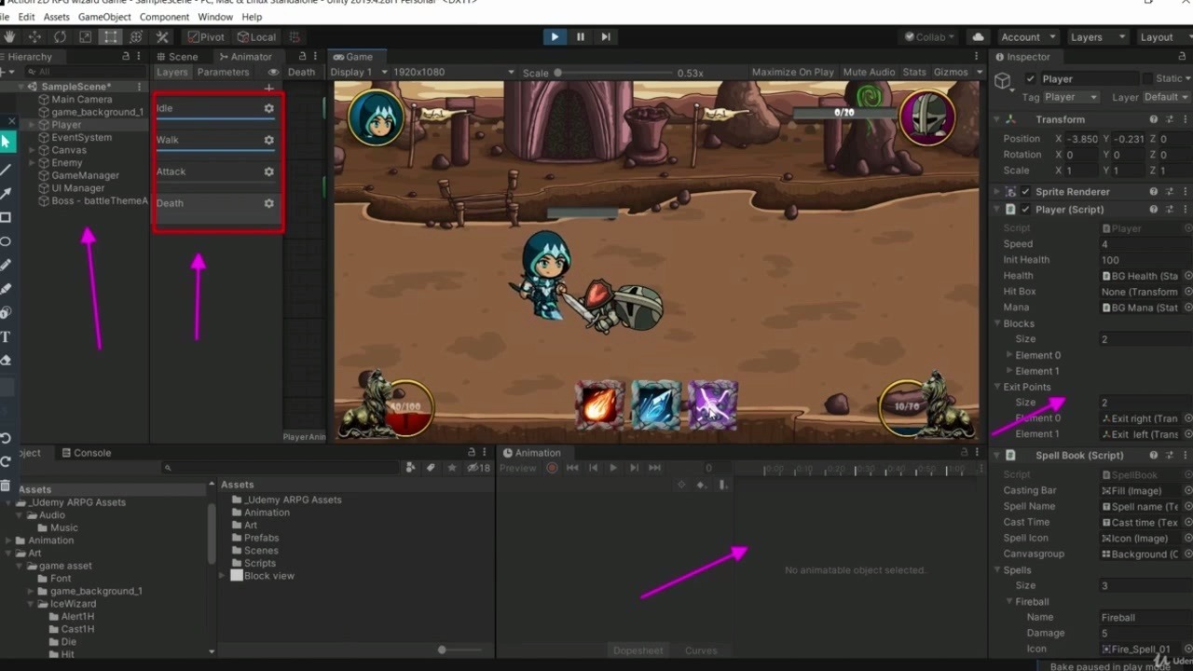Click Search by Label icon in Project
Viewport: 1193px width, 671px height.
(x=431, y=468)
